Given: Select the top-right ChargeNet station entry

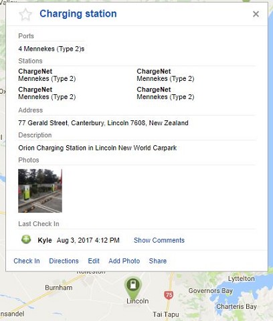Looking at the screenshot, I should [x=165, y=75].
